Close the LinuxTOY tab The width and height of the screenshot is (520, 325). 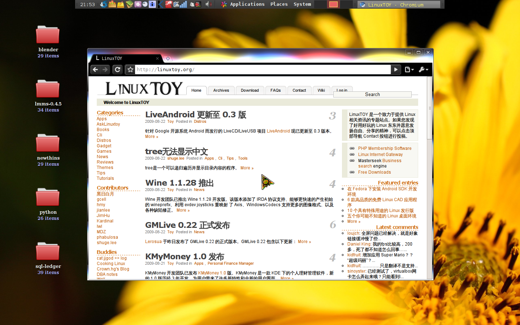[x=157, y=58]
